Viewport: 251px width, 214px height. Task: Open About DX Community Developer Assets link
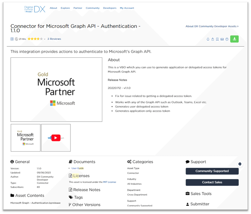click(x=212, y=26)
